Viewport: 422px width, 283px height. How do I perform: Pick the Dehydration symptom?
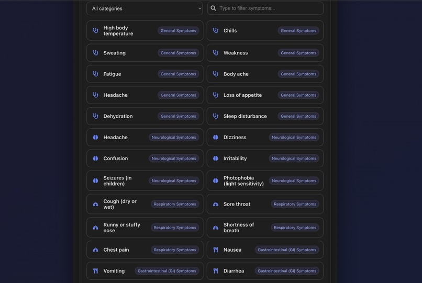145,116
